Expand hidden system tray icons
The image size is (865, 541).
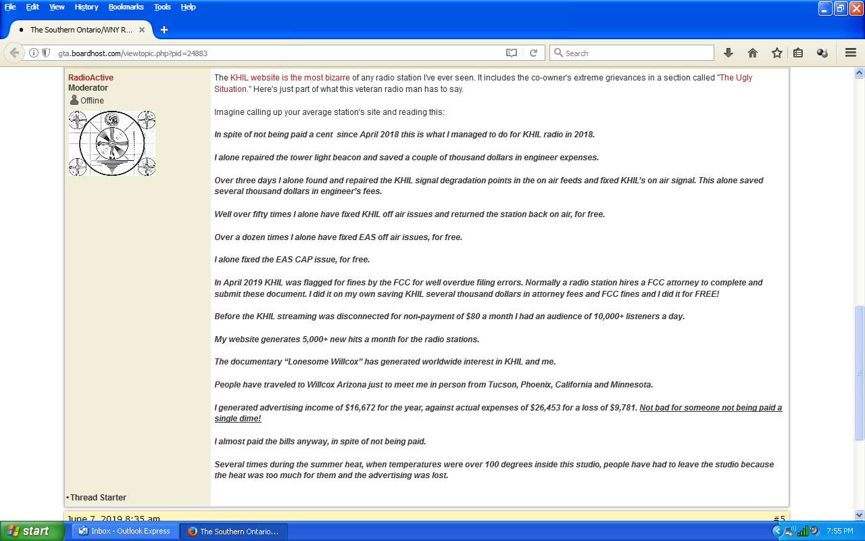(777, 531)
